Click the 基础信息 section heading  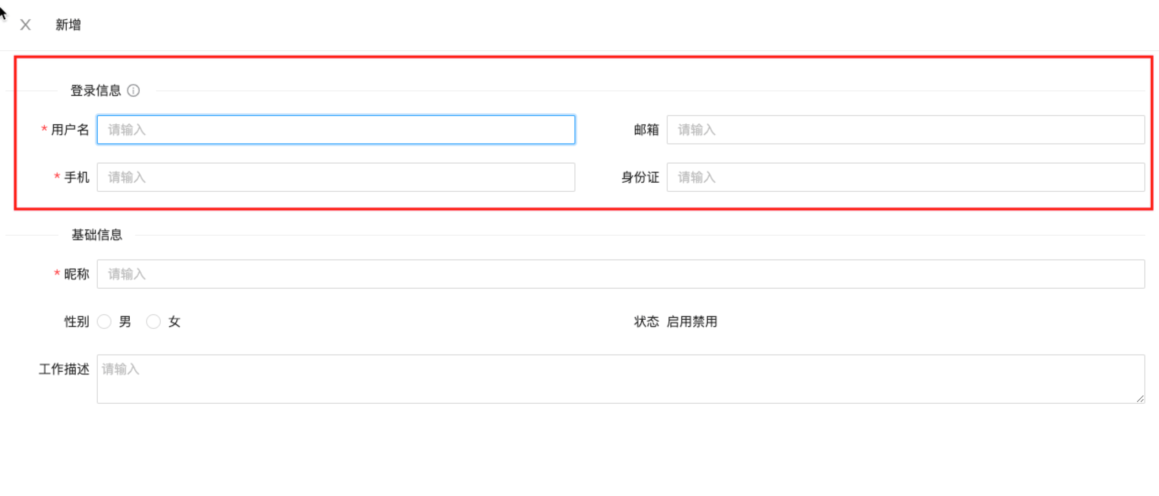97,235
